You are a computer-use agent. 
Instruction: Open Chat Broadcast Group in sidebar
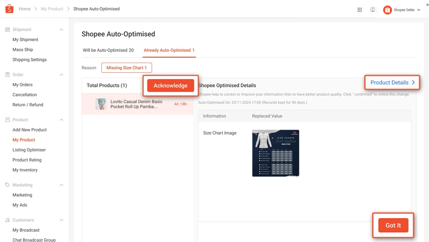[34, 240]
